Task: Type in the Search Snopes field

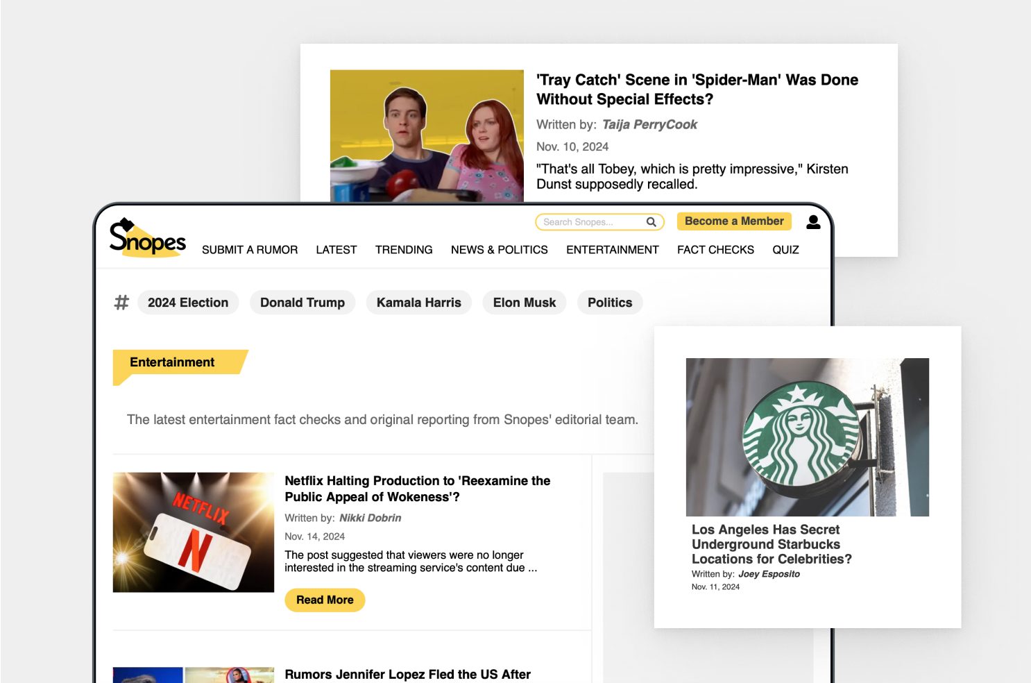Action: coord(590,222)
